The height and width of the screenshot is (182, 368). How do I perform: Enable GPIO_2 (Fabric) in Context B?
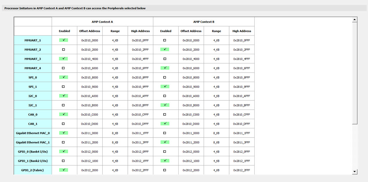(165, 170)
